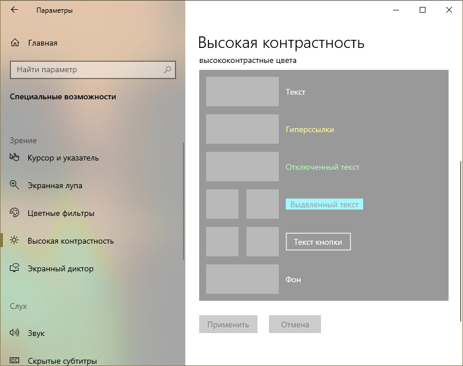Click the Цветные фильтры palette icon

point(15,213)
